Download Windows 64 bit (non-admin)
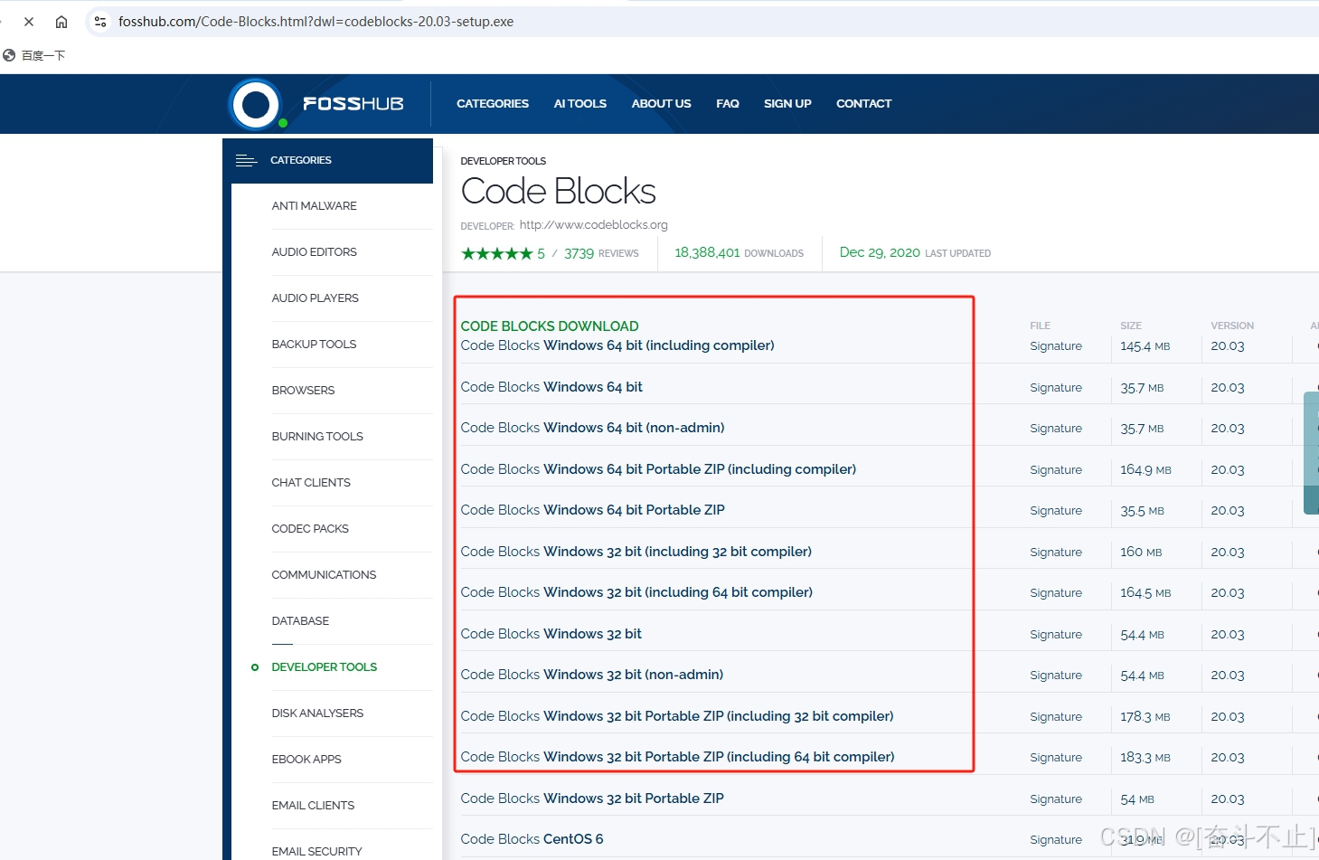Screen dimensions: 1319x860 [x=592, y=428]
